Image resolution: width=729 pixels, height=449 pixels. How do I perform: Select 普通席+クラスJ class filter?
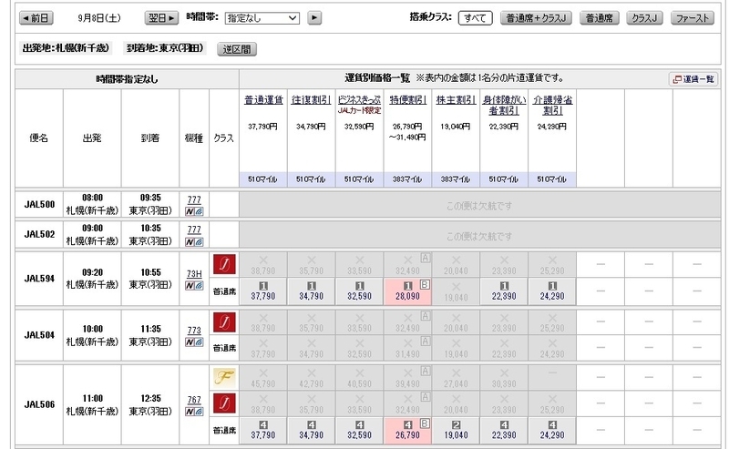pyautogui.click(x=536, y=18)
